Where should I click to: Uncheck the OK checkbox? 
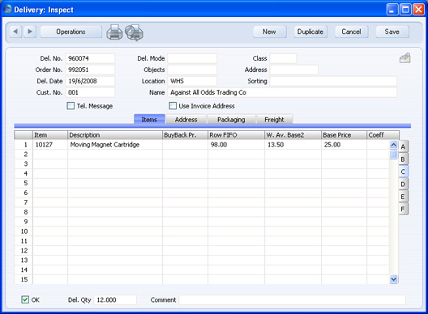coord(25,299)
